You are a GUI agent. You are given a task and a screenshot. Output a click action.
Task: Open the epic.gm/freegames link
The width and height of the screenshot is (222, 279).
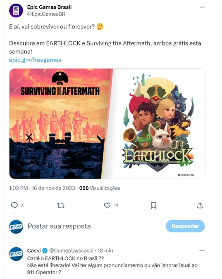(35, 60)
